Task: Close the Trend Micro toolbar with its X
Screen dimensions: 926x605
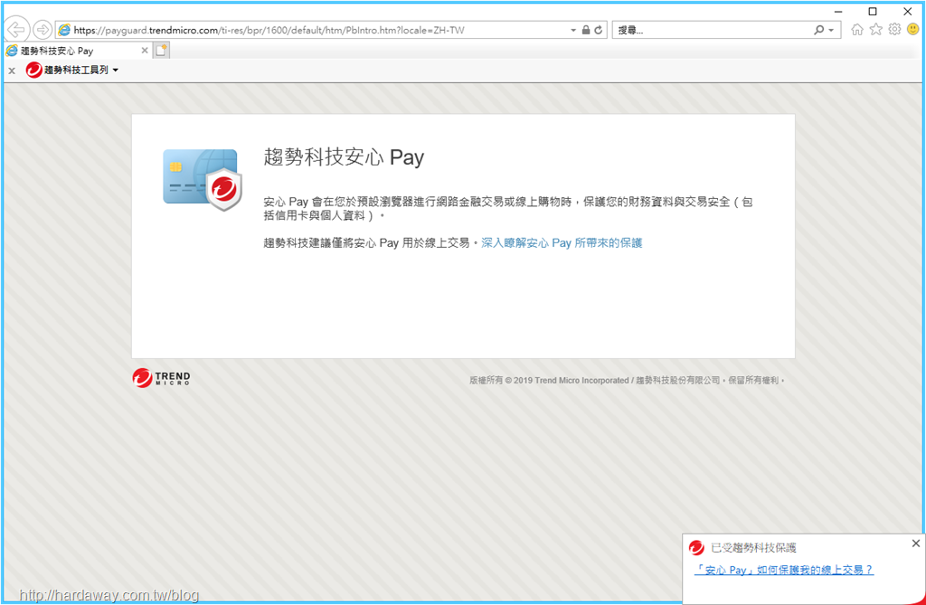Action: [x=12, y=71]
